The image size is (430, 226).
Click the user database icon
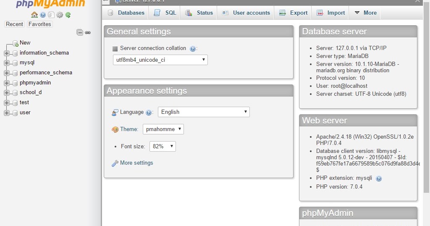[x=15, y=113]
